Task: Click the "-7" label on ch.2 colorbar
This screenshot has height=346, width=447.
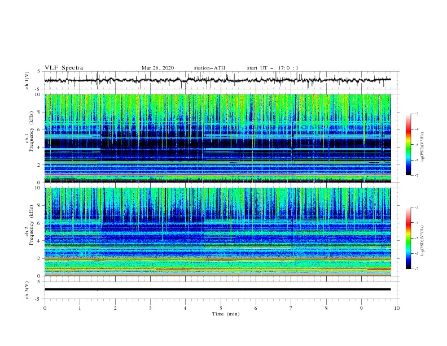Action: point(416,269)
